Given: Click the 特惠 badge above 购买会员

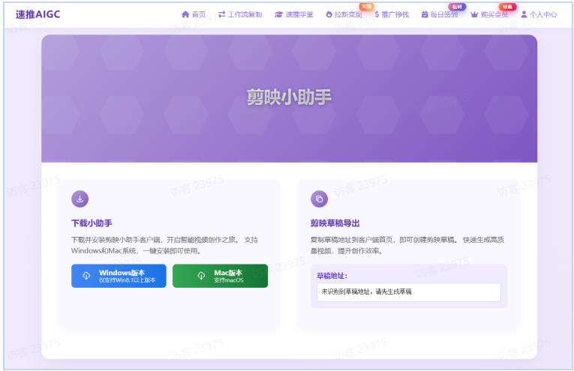Looking at the screenshot, I should (x=507, y=6).
